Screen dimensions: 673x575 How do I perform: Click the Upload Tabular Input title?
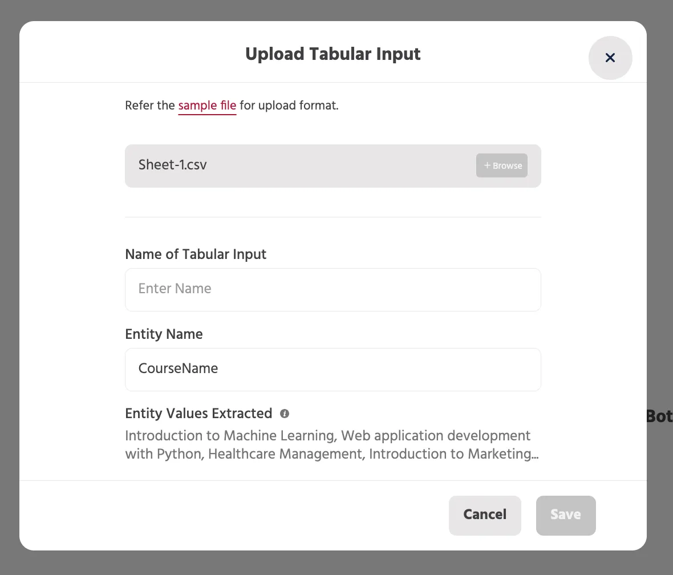pyautogui.click(x=333, y=54)
